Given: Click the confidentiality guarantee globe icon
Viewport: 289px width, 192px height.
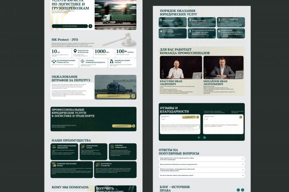Looking at the screenshot, I should point(82,61).
